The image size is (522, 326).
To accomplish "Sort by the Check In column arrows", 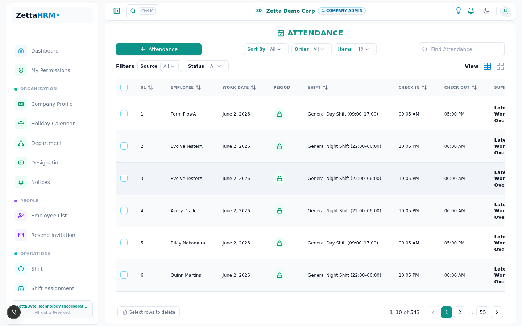I will pos(424,88).
